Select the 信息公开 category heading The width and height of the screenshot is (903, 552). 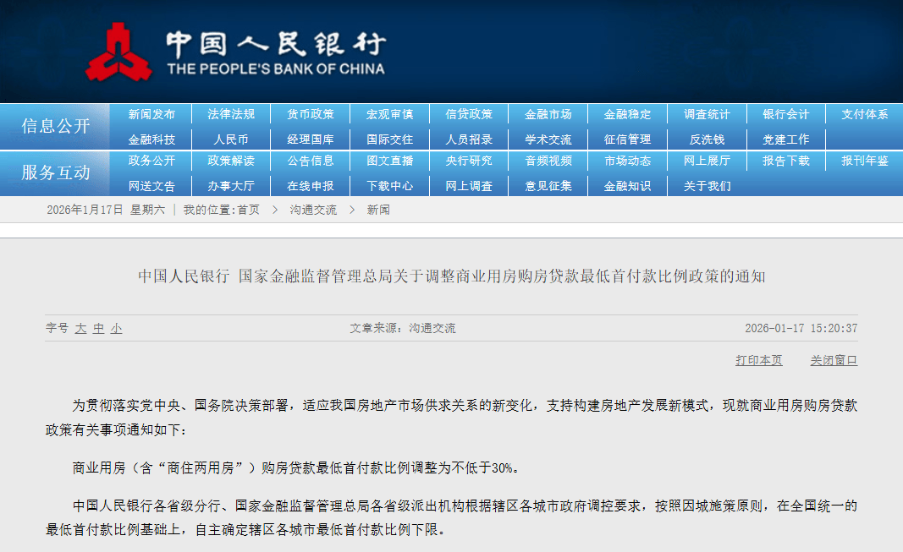[x=55, y=126]
